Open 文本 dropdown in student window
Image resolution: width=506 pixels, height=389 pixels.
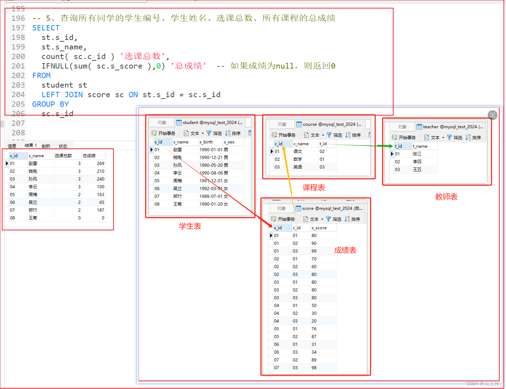pos(194,133)
